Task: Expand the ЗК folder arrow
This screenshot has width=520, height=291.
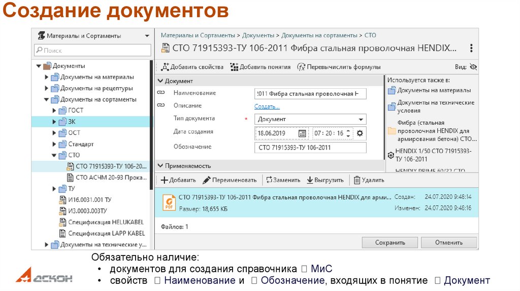Action: pos(54,122)
